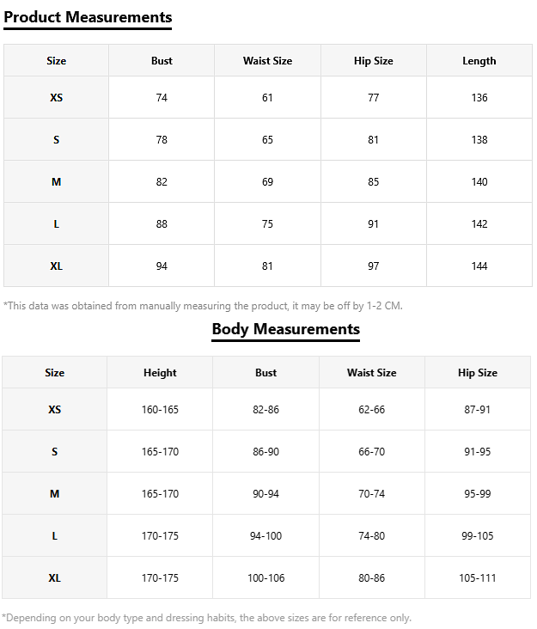This screenshot has width=537, height=629.
Task: Click the Body Measurements heading
Action: [285, 329]
